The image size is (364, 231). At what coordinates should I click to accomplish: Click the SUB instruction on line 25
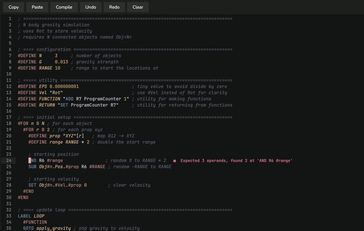(x=67, y=167)
